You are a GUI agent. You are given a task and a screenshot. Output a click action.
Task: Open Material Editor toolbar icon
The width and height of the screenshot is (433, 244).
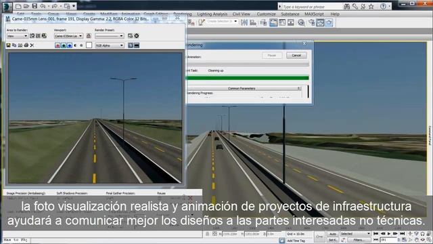[301, 22]
